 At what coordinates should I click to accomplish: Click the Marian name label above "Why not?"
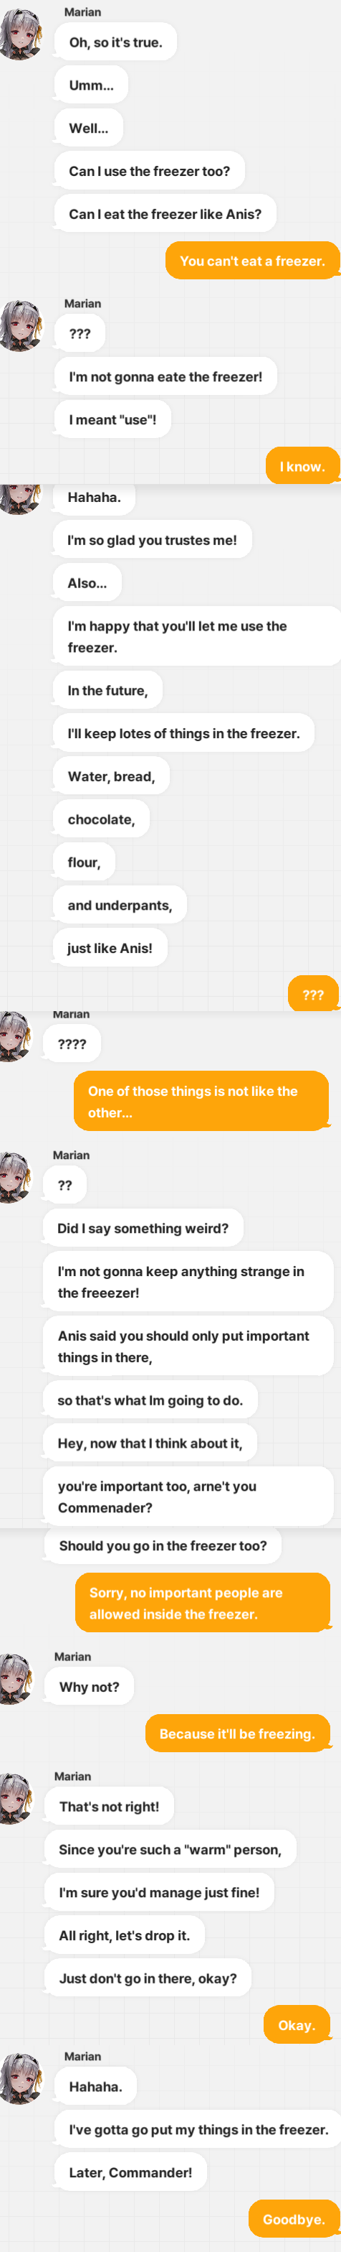[x=72, y=1657]
